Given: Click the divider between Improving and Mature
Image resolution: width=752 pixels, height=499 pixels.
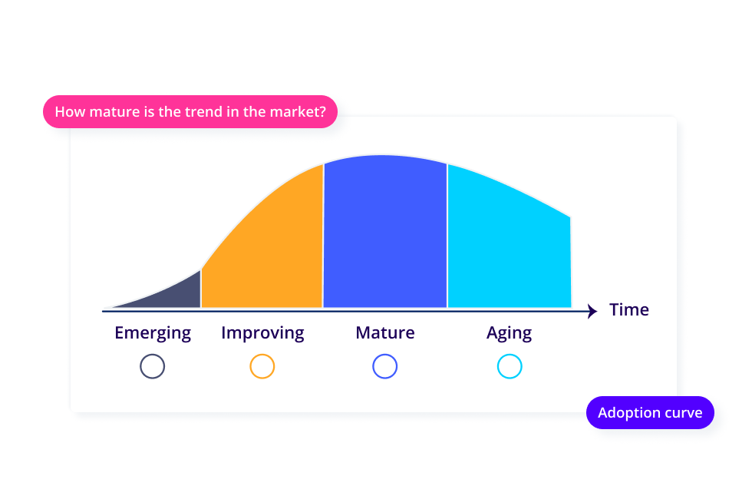Looking at the screenshot, I should click(x=323, y=236).
